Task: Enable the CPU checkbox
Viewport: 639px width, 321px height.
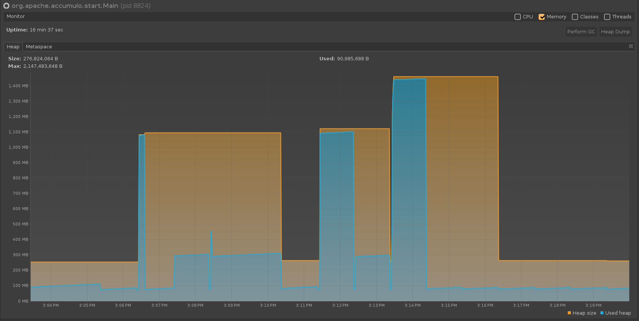Action: (518, 17)
